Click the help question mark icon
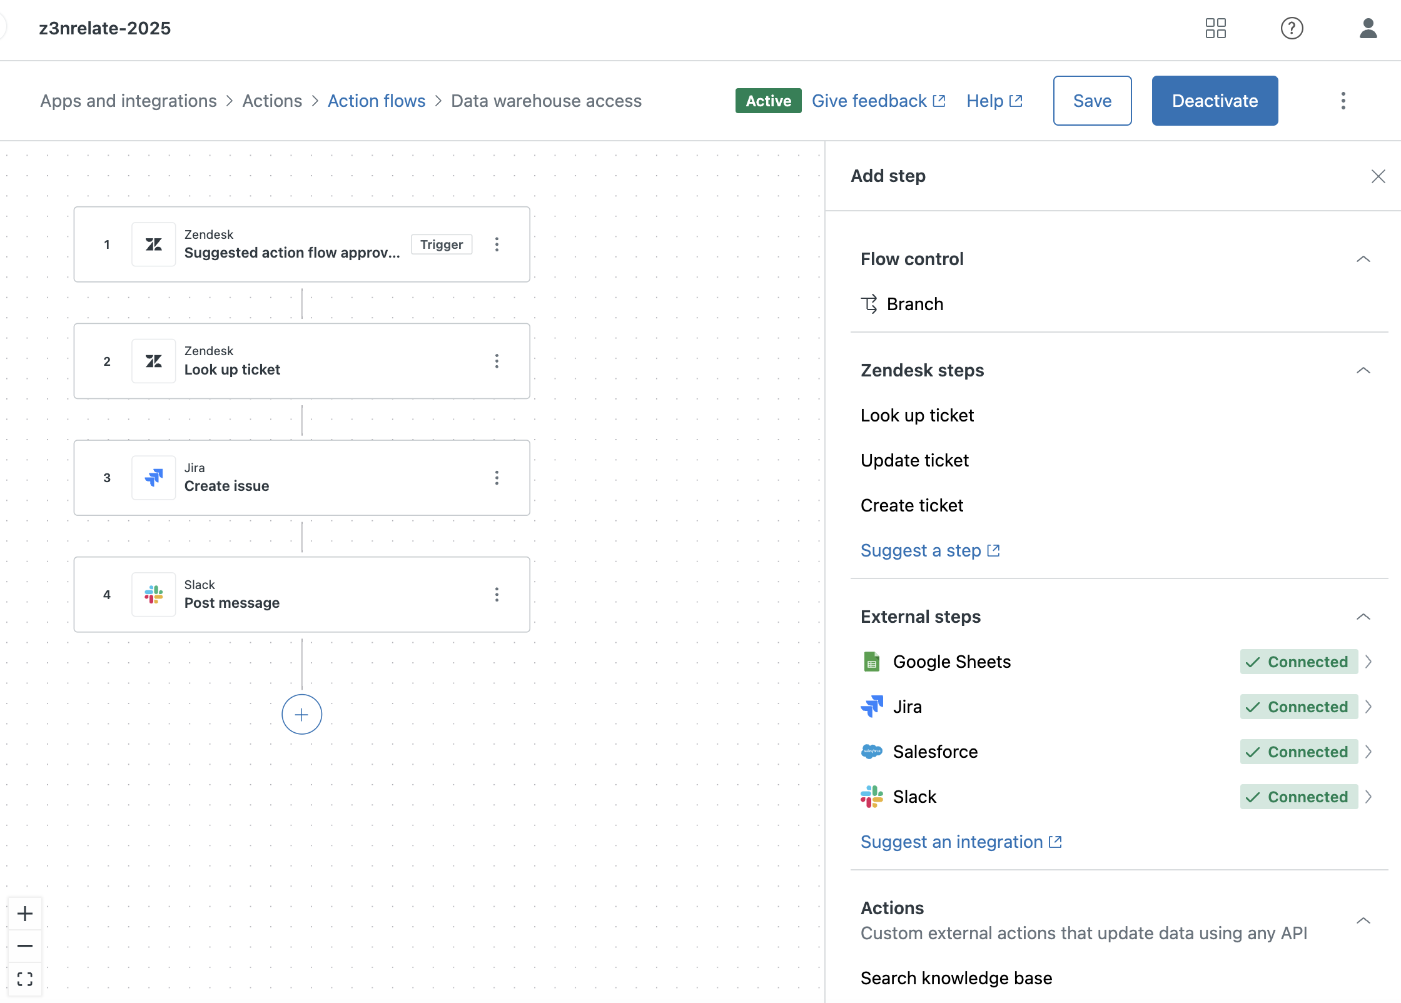1401x1003 pixels. [x=1292, y=28]
